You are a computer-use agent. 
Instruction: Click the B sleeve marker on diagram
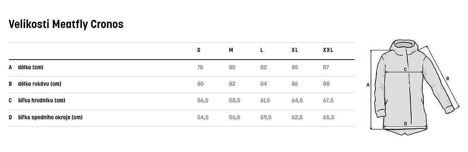tap(447, 78)
